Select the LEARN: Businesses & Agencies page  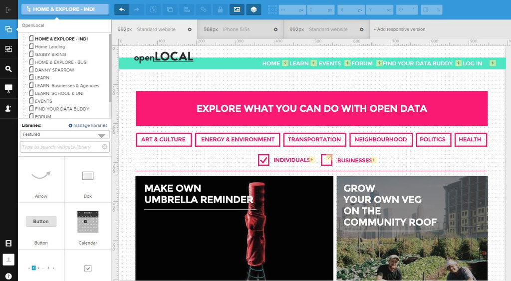[67, 86]
